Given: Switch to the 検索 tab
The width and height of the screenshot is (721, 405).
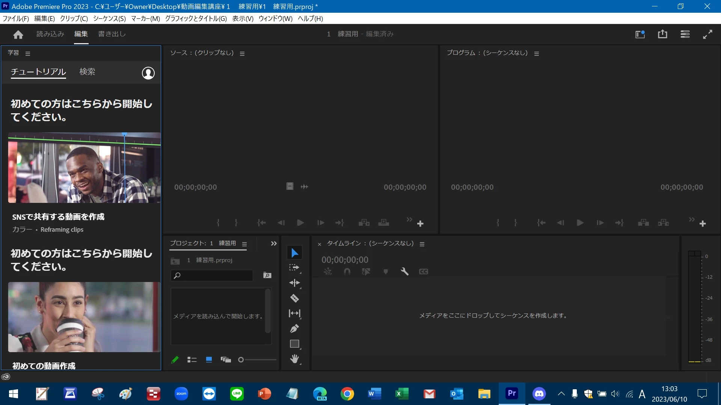Looking at the screenshot, I should coord(87,72).
